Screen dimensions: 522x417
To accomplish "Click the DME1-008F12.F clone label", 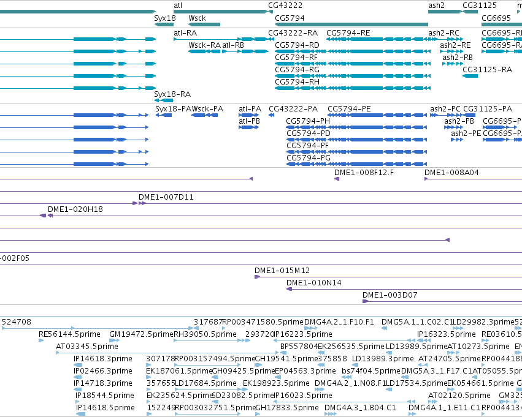I will click(364, 173).
